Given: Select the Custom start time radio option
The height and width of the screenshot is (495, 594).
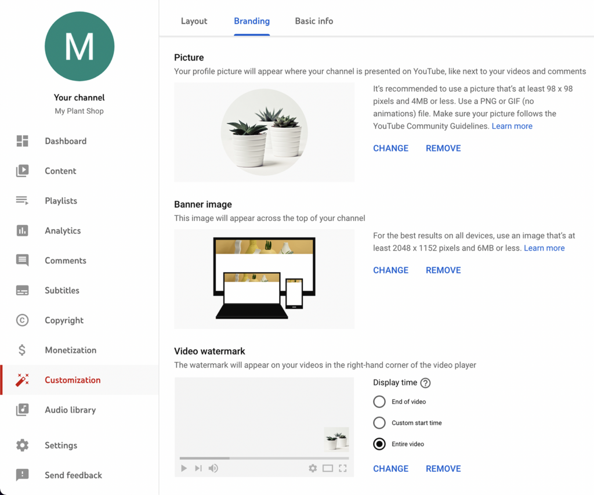Looking at the screenshot, I should click(379, 423).
